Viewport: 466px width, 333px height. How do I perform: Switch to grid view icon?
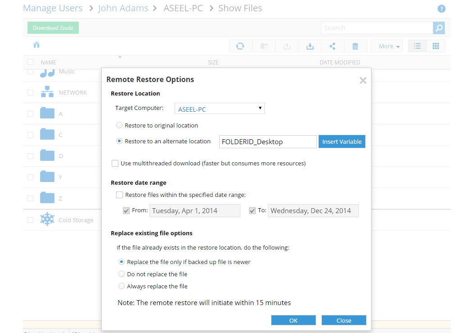coord(435,46)
